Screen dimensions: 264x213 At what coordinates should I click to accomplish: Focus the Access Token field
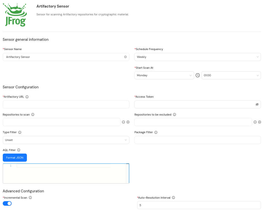tap(198, 104)
